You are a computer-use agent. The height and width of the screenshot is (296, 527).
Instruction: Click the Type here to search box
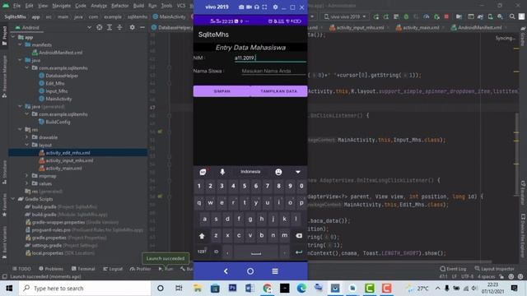point(86,289)
